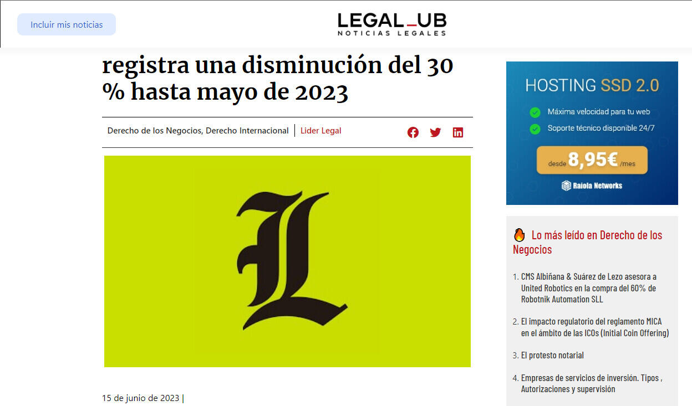Click the desde 8,95€ /mes button

[x=592, y=160]
